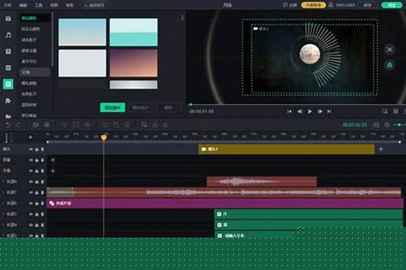Click the yellow upgrade account button
Screen dimensions: 406x270
[x=313, y=5]
